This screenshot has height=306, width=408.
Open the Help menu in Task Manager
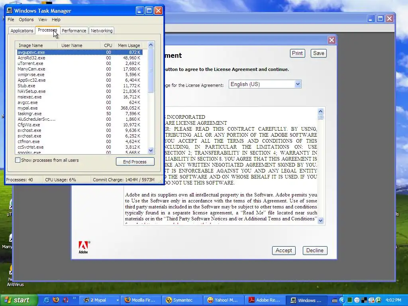(x=56, y=20)
